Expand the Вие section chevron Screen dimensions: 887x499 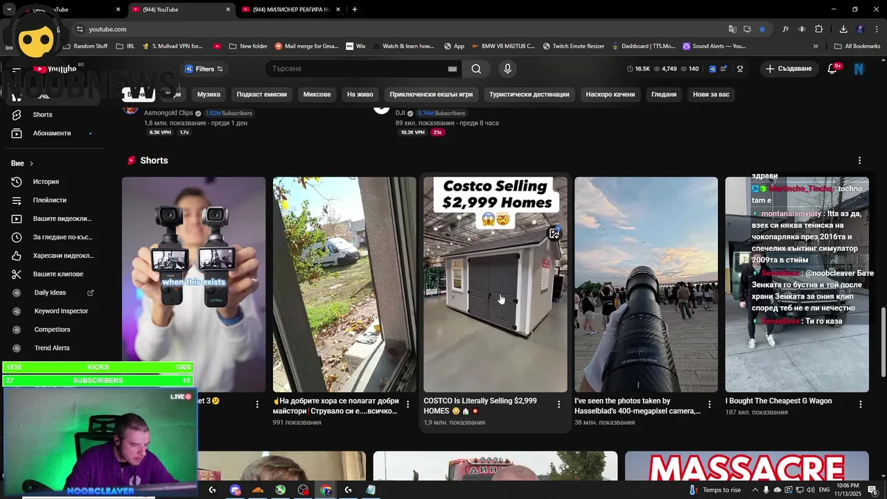(x=31, y=164)
